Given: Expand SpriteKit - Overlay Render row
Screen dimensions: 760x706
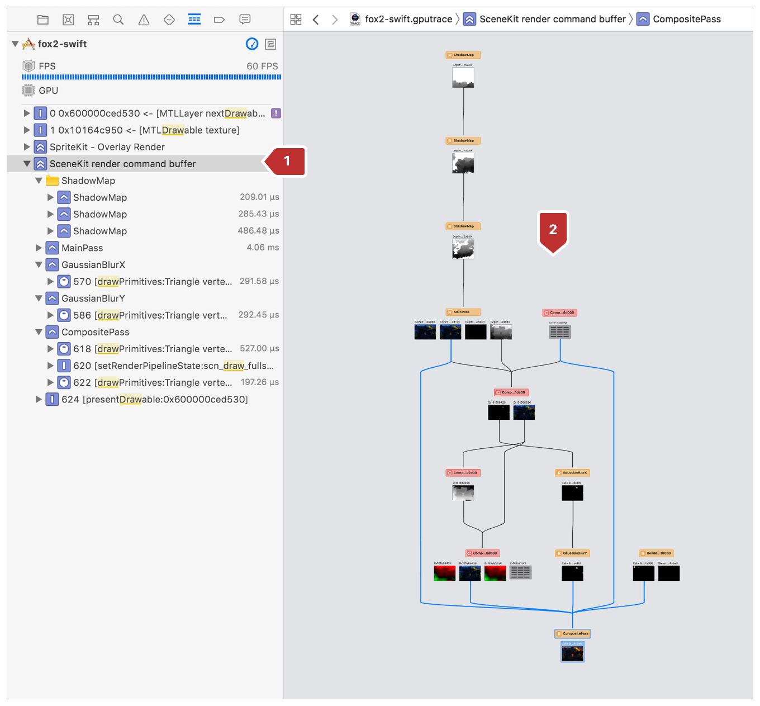Looking at the screenshot, I should pyautogui.click(x=27, y=147).
